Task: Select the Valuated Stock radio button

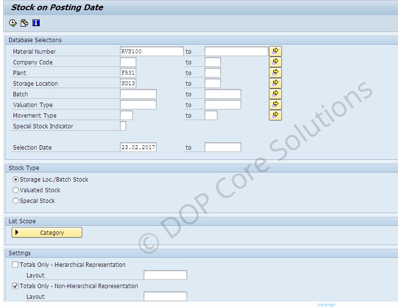Action: tap(15, 190)
